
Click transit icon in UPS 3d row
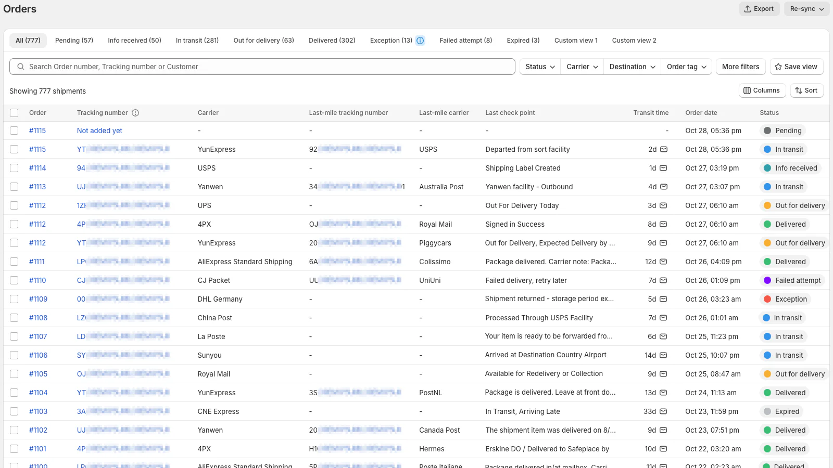point(663,205)
